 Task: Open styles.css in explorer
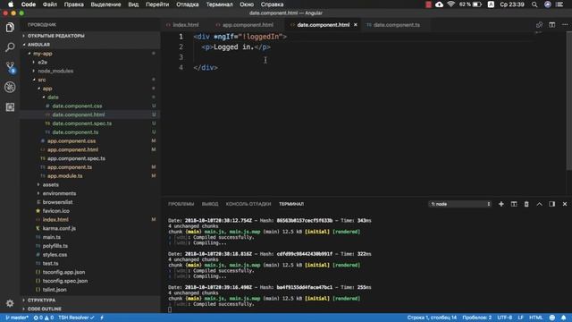(55, 255)
